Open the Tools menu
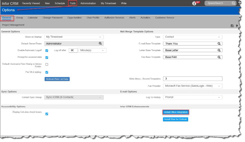The image size is (245, 142). 73,3
